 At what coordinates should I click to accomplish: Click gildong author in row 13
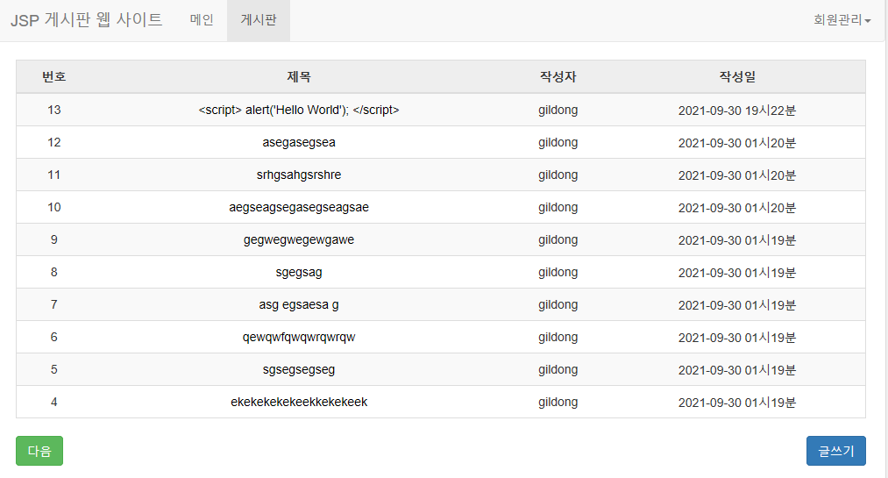(558, 110)
